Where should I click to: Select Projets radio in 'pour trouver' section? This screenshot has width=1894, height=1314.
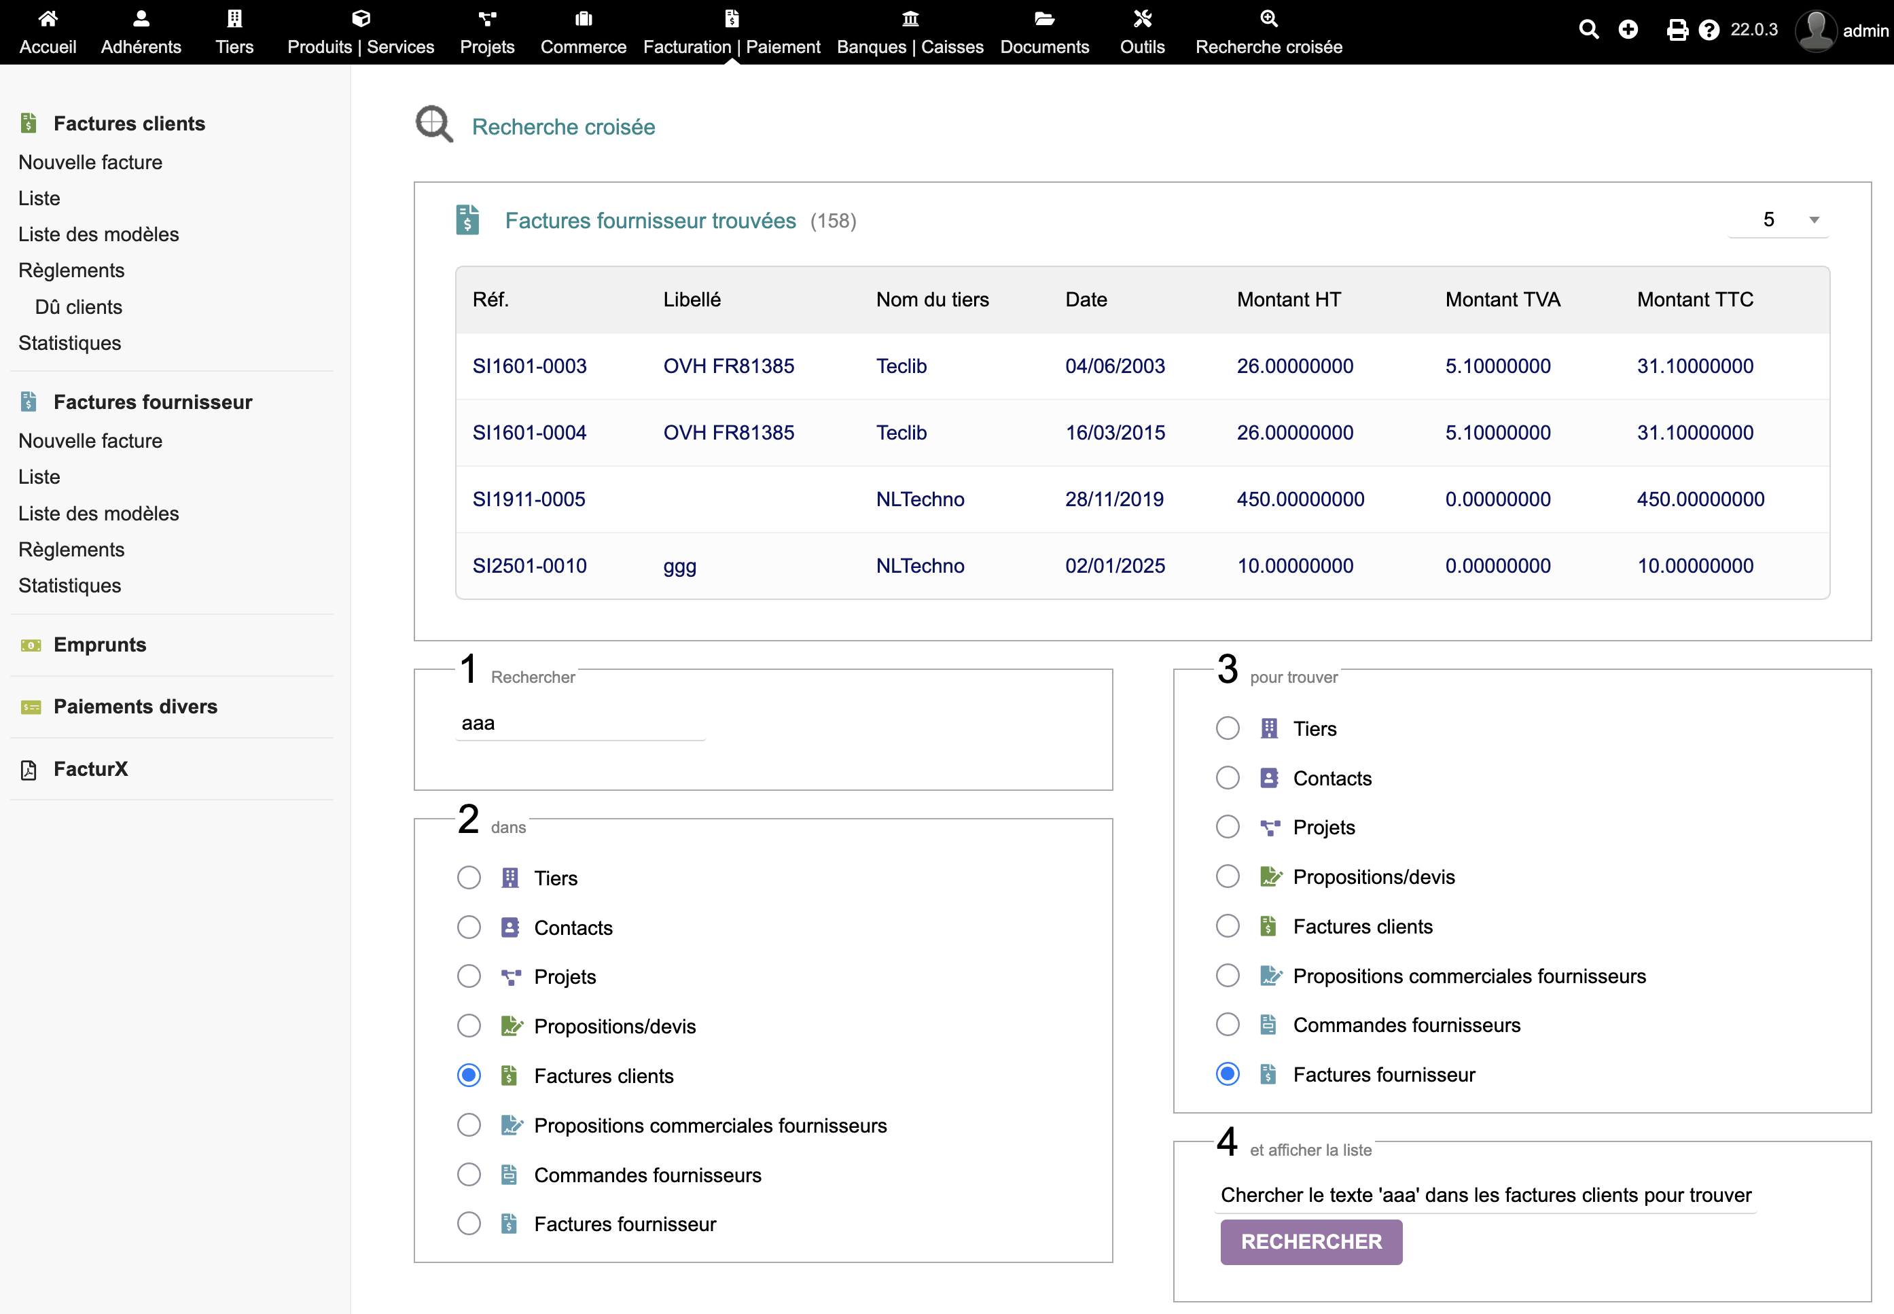coord(1228,827)
